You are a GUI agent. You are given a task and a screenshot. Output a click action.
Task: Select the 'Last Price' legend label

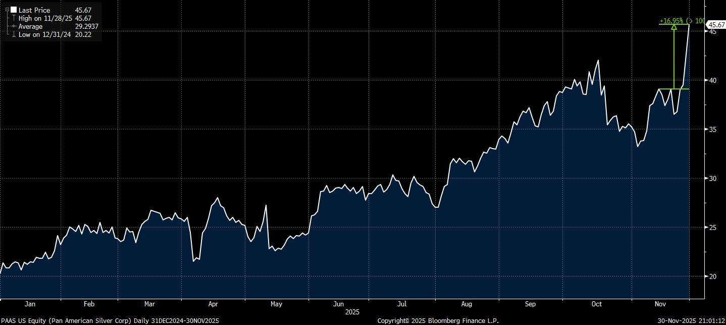[34, 10]
